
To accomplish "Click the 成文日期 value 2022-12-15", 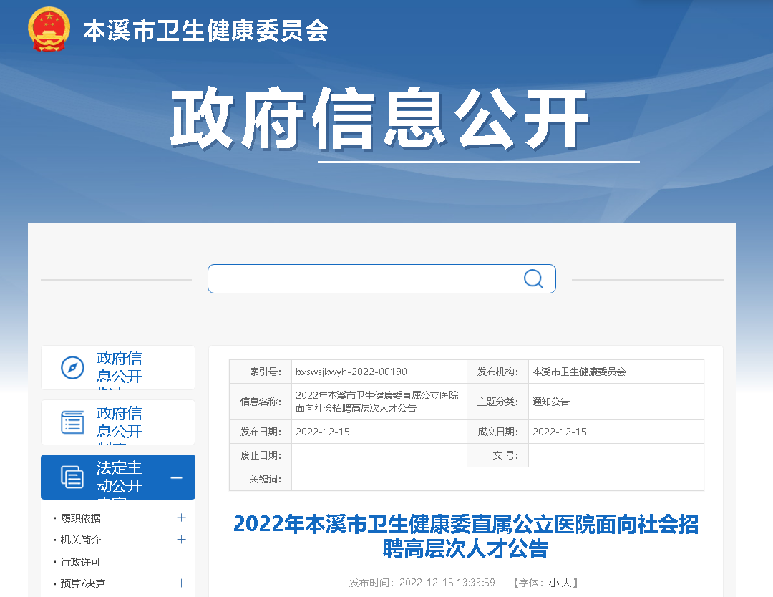I will tap(560, 432).
